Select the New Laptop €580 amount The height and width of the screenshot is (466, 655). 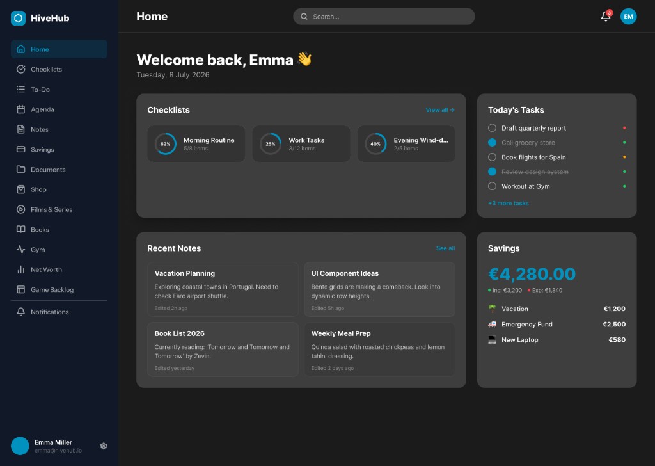(x=617, y=340)
